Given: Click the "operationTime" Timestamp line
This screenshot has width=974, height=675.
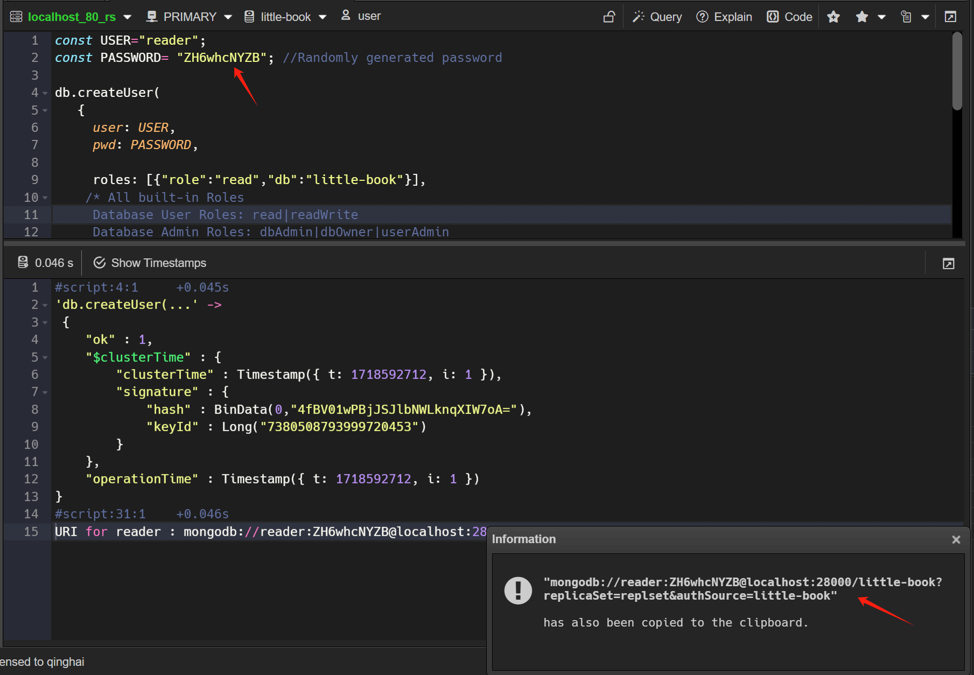Looking at the screenshot, I should (283, 479).
